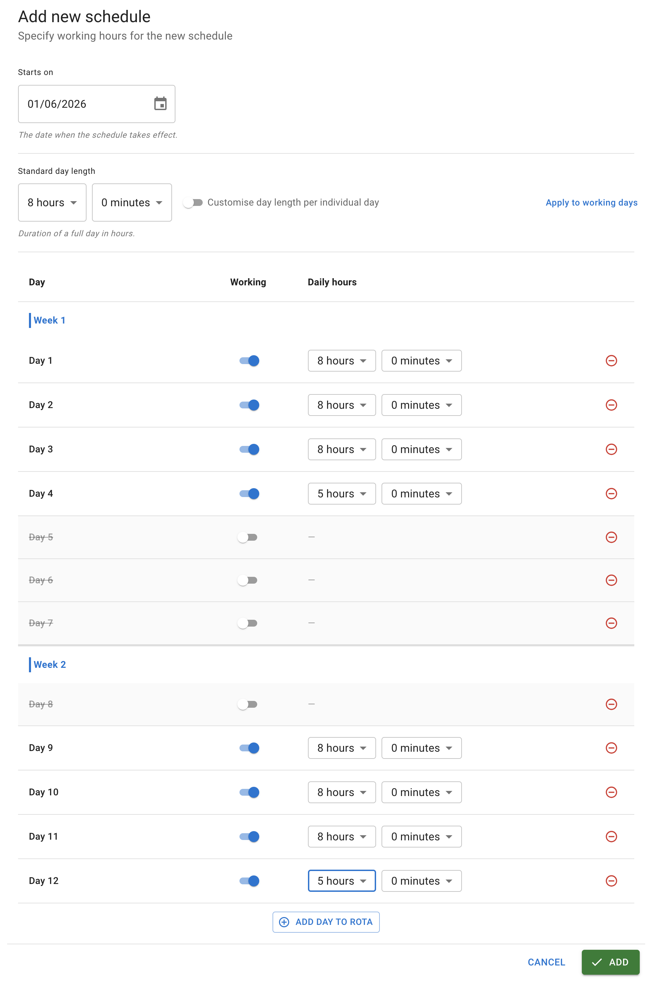Enable Day 8 as a working day
Viewport: 652px width, 990px height.
[x=247, y=704]
